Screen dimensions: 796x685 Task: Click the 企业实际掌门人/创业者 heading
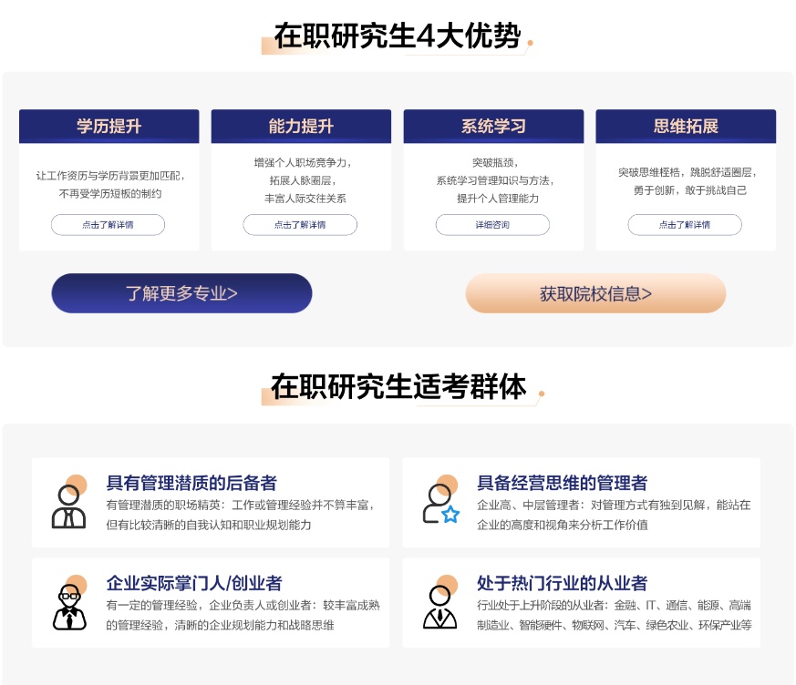194,583
